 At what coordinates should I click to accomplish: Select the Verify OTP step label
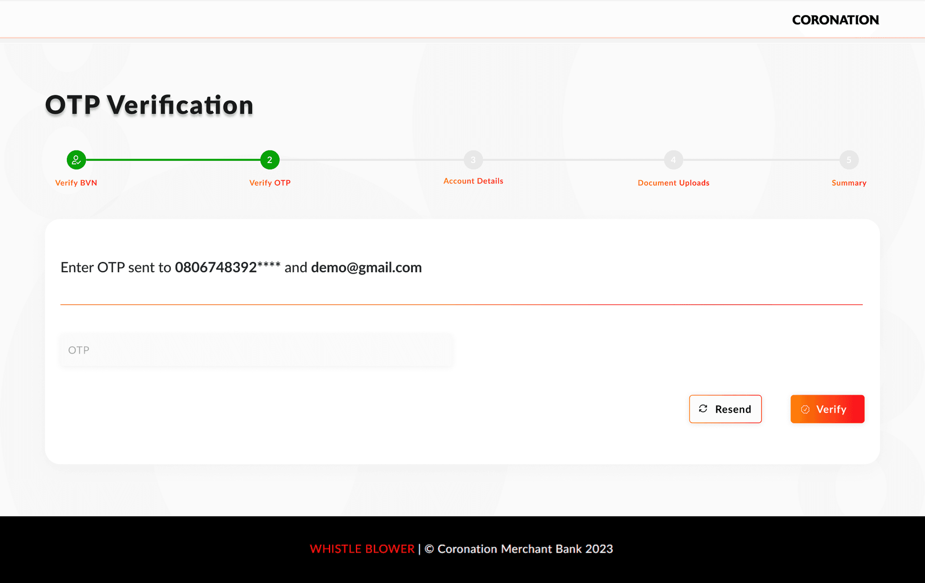point(270,183)
